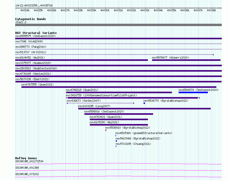This screenshot has width=229, height=180.
Task: Click the 40038k ruler tick label
Action: click(212, 10)
